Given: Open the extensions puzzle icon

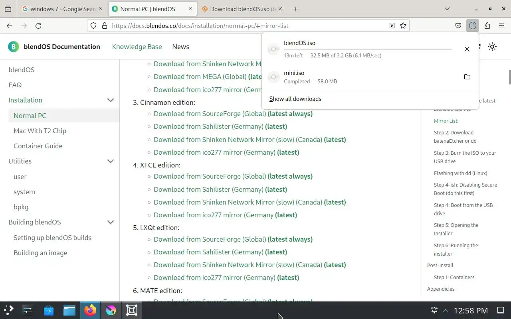Looking at the screenshot, I should [487, 26].
